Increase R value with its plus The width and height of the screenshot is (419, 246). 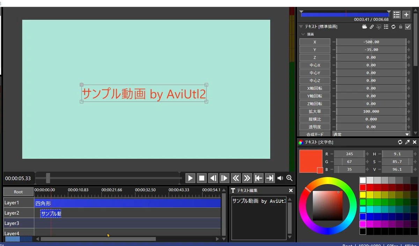tap(367, 154)
